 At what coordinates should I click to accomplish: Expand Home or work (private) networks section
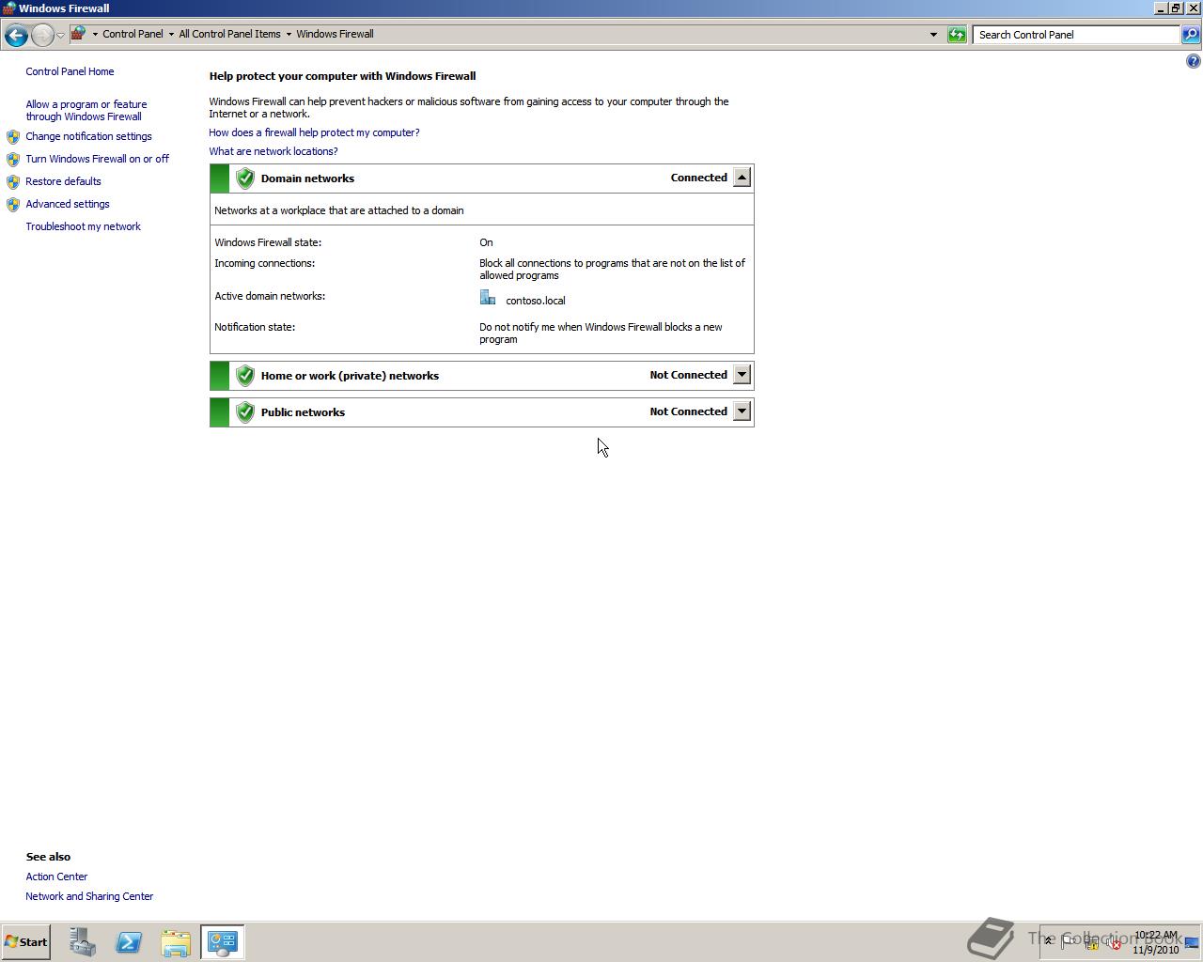coord(742,375)
